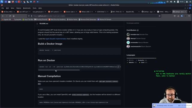
Task: Open the Help menu
Action: pyautogui.click(x=40, y=8)
